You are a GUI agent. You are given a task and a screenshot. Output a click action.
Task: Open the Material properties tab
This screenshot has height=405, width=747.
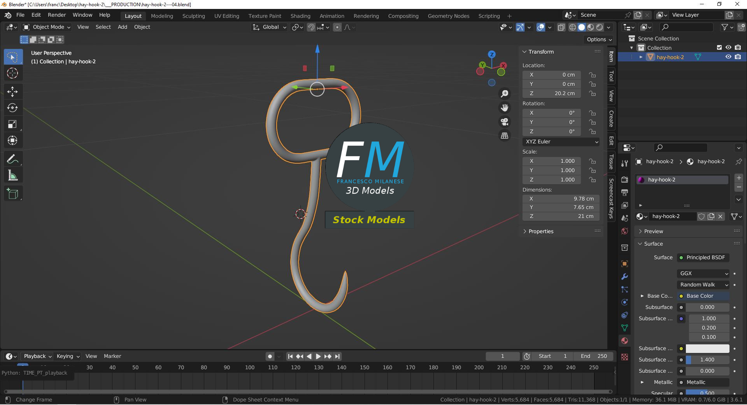pos(624,341)
